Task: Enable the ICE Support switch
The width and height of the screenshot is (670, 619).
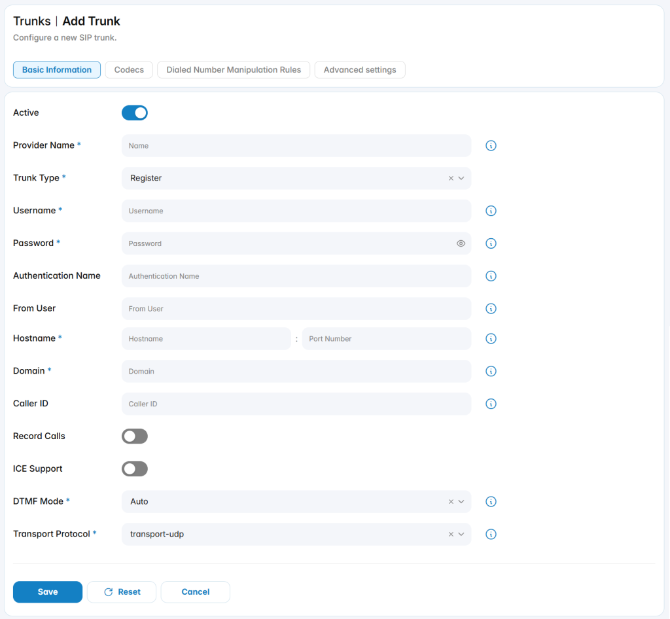Action: pyautogui.click(x=135, y=469)
